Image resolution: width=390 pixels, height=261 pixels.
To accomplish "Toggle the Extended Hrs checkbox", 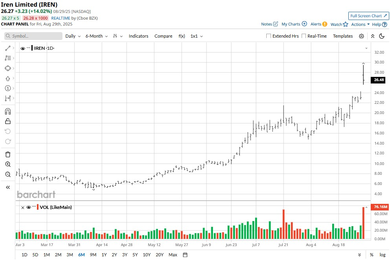I will [x=269, y=36].
